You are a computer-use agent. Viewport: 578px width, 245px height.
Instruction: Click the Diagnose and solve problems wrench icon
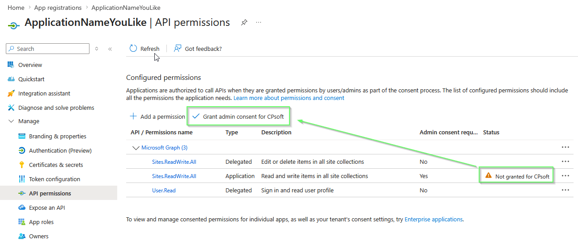[11, 108]
